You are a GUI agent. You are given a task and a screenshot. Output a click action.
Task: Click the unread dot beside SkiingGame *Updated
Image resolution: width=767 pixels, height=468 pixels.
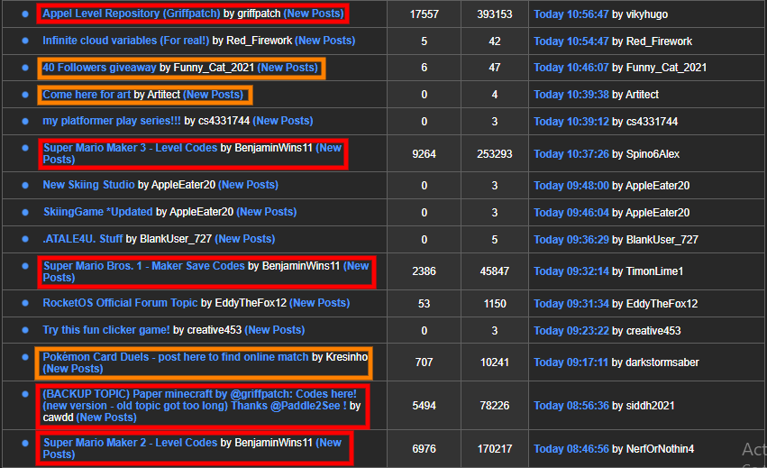pyautogui.click(x=25, y=212)
